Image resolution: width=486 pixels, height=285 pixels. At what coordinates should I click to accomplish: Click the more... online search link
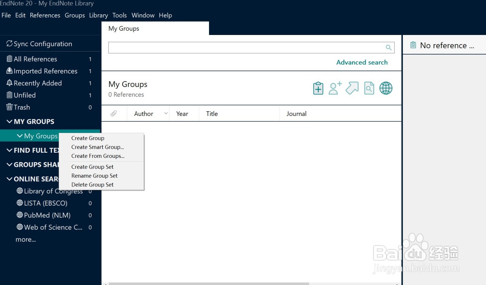[26, 239]
